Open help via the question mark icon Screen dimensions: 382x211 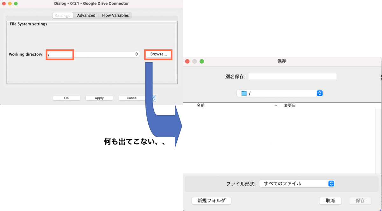[153, 98]
